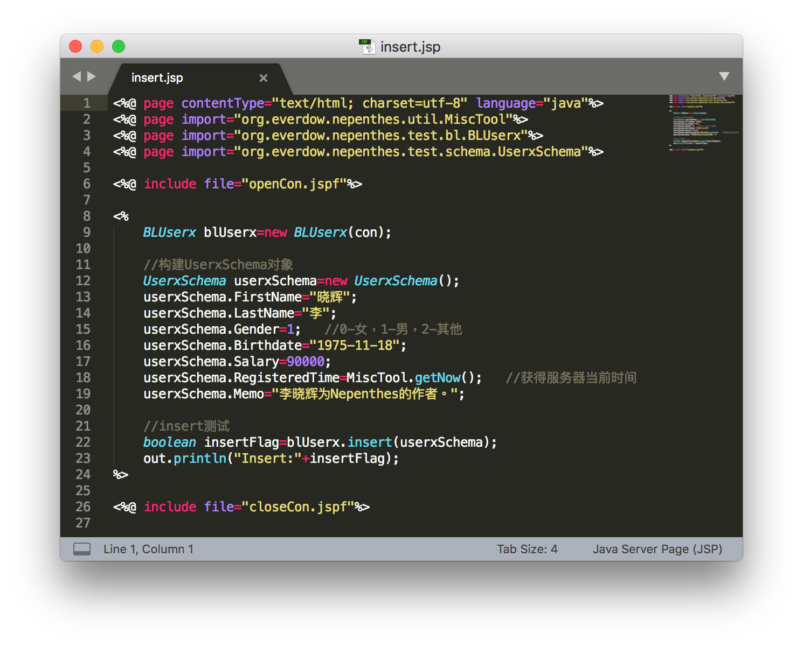Click the red close window button
This screenshot has width=803, height=647.
click(75, 46)
